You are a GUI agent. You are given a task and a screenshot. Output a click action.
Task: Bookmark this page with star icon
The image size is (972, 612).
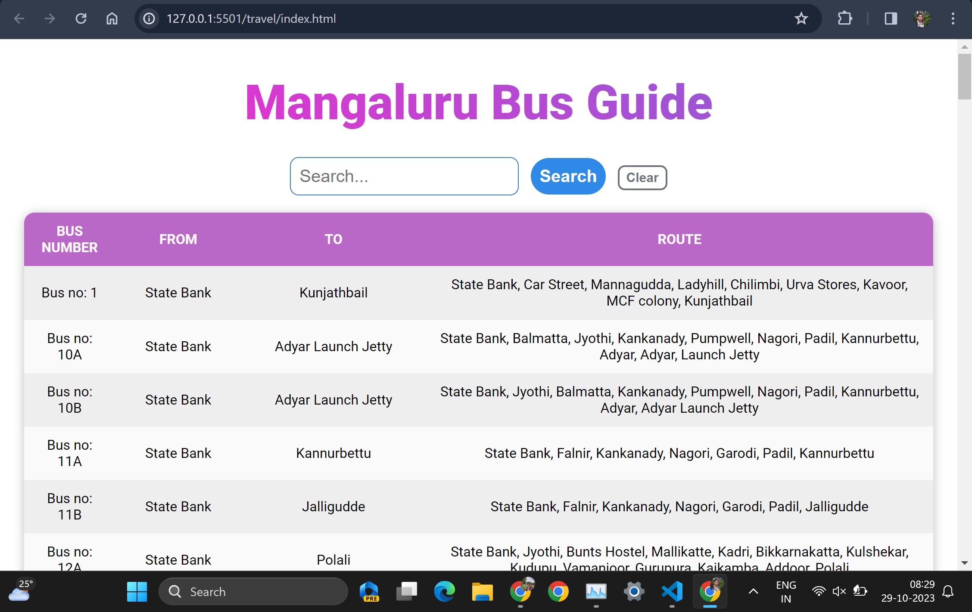click(801, 19)
